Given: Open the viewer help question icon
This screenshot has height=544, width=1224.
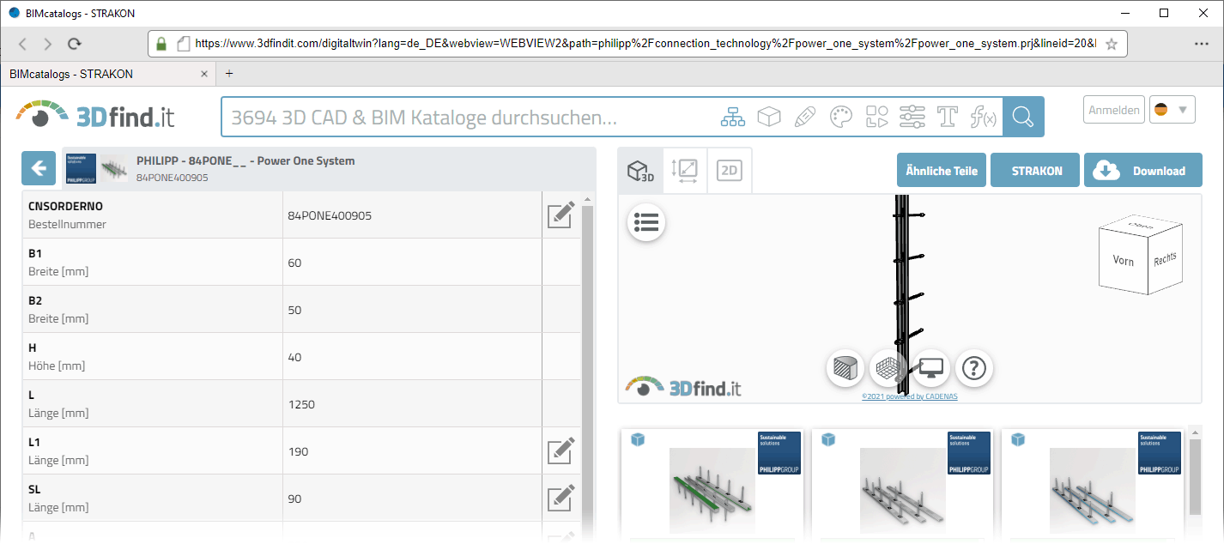Looking at the screenshot, I should (x=974, y=368).
